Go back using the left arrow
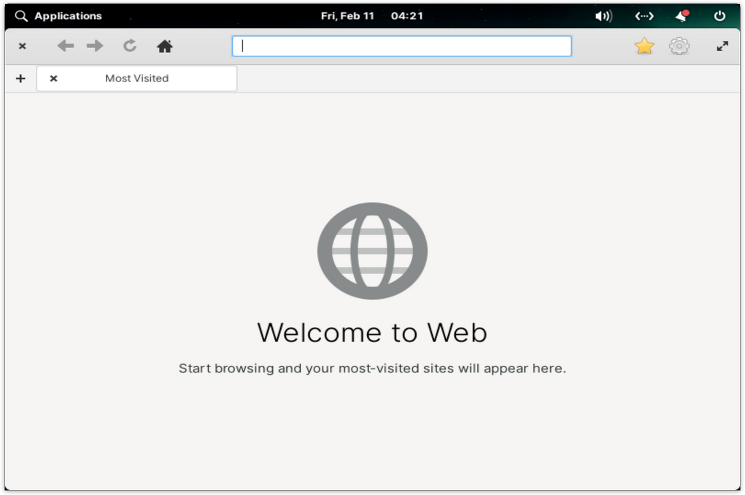This screenshot has width=745, height=495. 65,46
